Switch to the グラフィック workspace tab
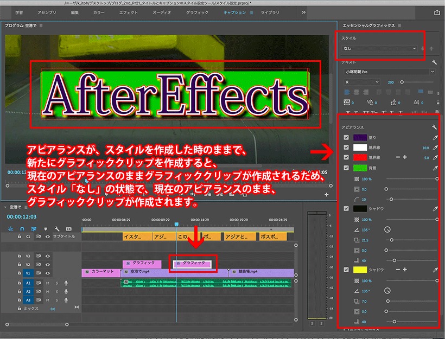 pyautogui.click(x=197, y=12)
